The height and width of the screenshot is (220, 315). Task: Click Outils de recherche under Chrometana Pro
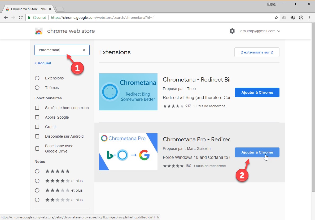[x=210, y=166]
